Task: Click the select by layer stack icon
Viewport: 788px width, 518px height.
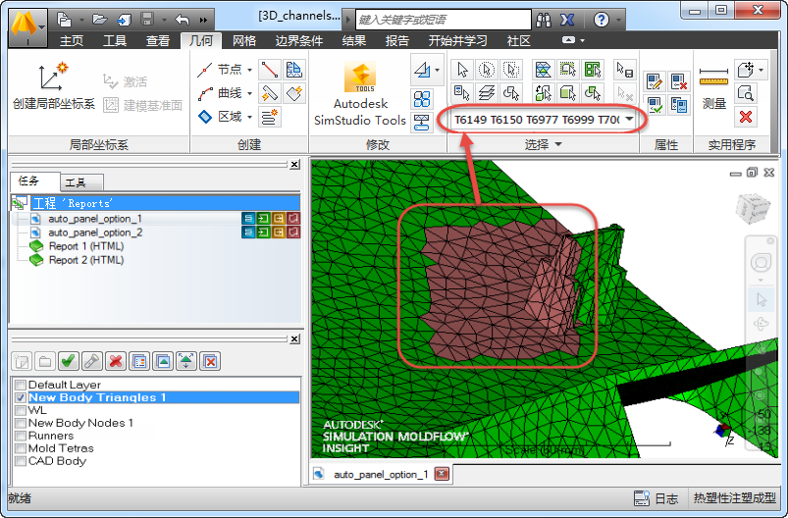Action: tap(487, 93)
